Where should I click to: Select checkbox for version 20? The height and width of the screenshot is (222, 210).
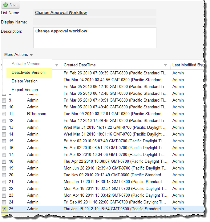tap(4, 175)
